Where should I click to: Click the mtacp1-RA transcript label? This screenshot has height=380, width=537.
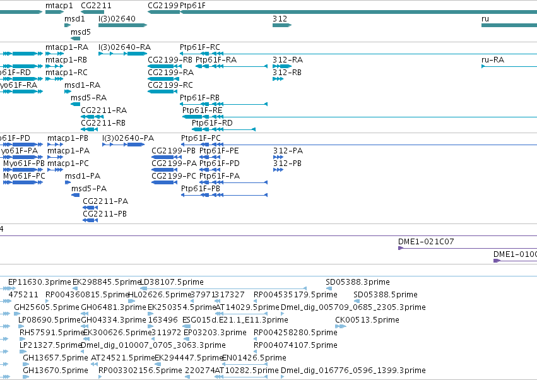[67, 47]
